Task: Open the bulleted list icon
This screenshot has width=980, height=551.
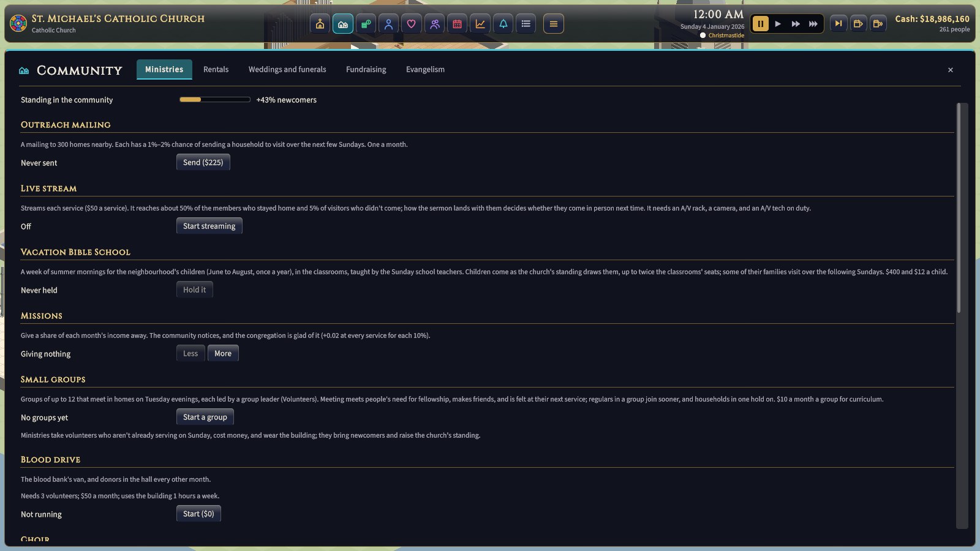Action: (x=526, y=24)
